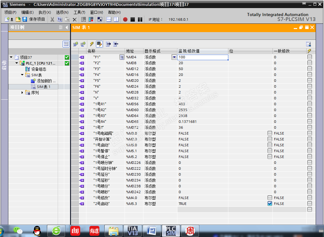The width and height of the screenshot is (324, 237).
Task: Open the 编辑(E) menu
Action: coord(27,12)
